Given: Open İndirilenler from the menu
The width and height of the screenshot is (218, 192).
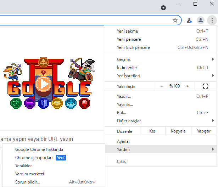Looking at the screenshot, I should 161,68.
